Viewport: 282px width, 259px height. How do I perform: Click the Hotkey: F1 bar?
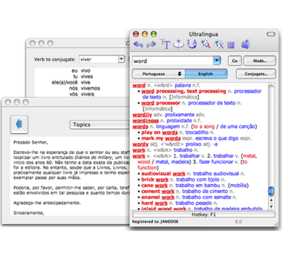pos(204,214)
